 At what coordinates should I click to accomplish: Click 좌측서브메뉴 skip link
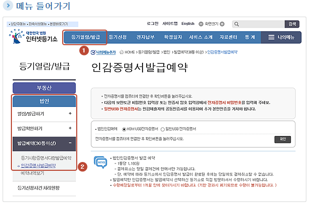pos(37,24)
